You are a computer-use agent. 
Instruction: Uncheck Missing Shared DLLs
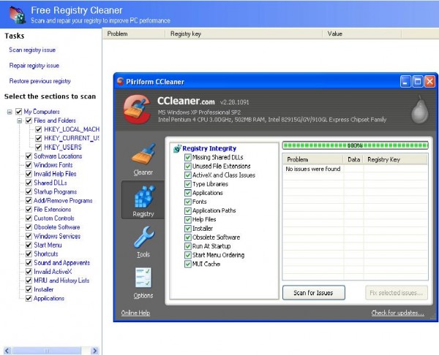187,157
